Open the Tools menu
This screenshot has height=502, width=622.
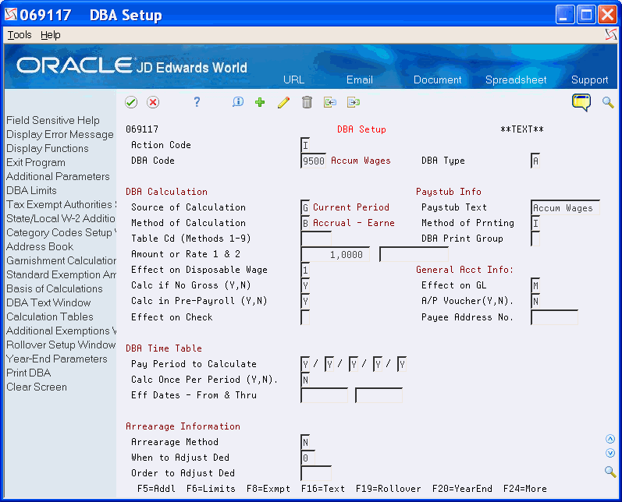[x=20, y=35]
